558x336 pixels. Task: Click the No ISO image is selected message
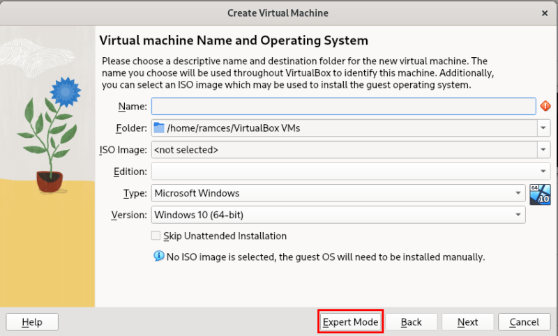[x=326, y=257]
